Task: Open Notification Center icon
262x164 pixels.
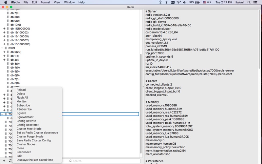Action: 255,2
